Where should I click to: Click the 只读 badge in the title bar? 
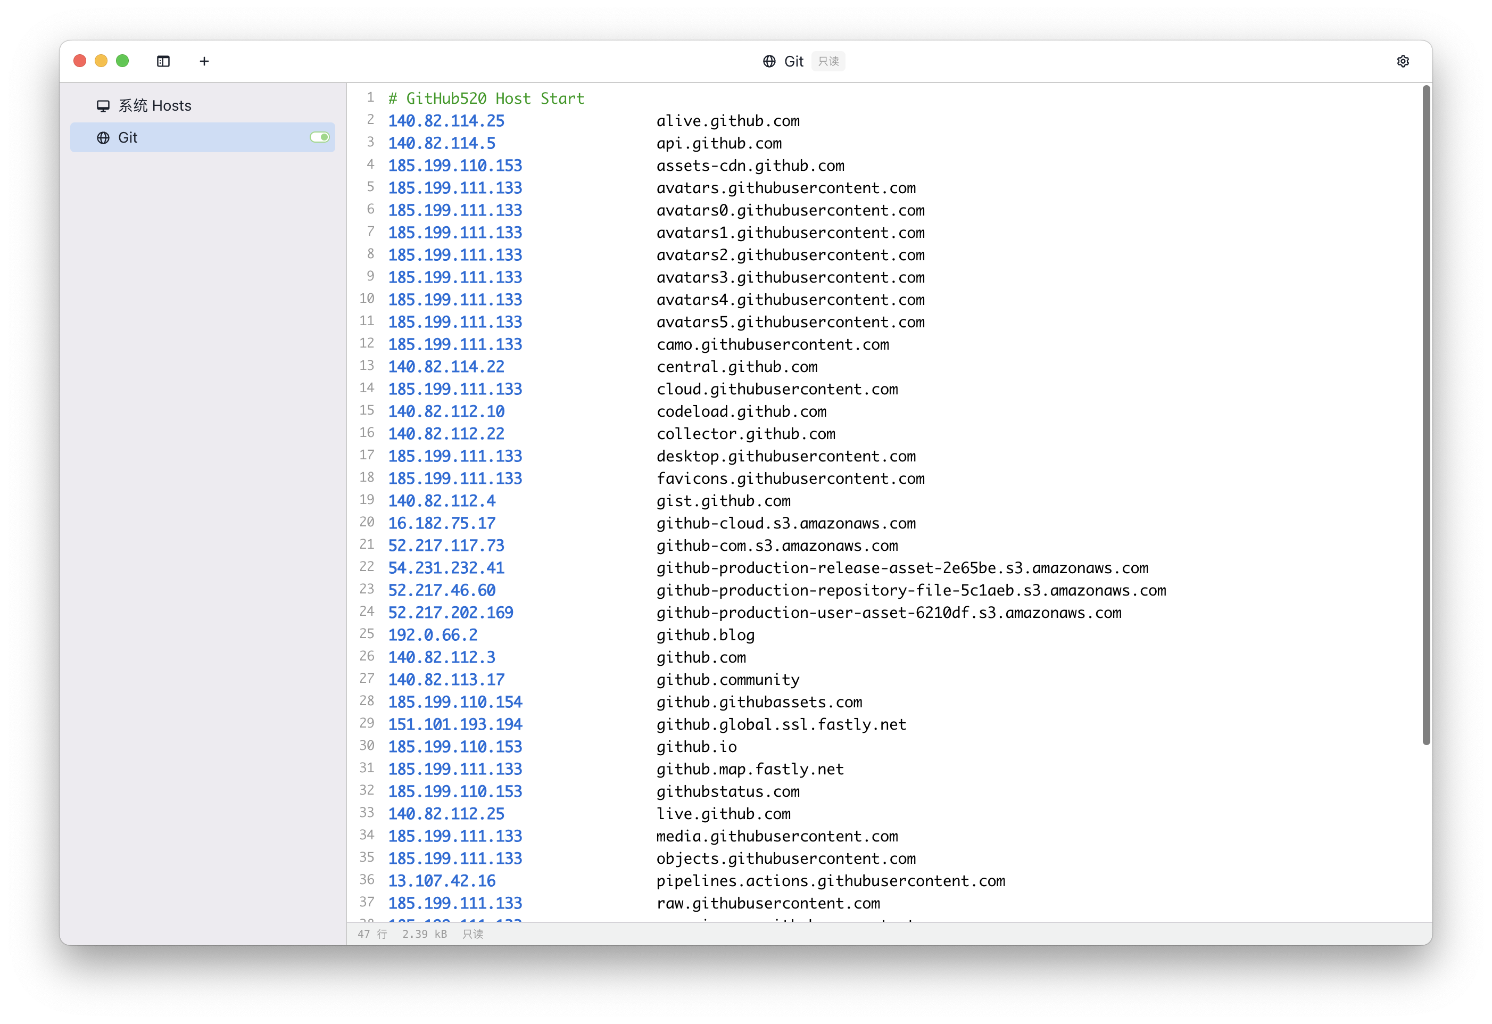coord(828,61)
